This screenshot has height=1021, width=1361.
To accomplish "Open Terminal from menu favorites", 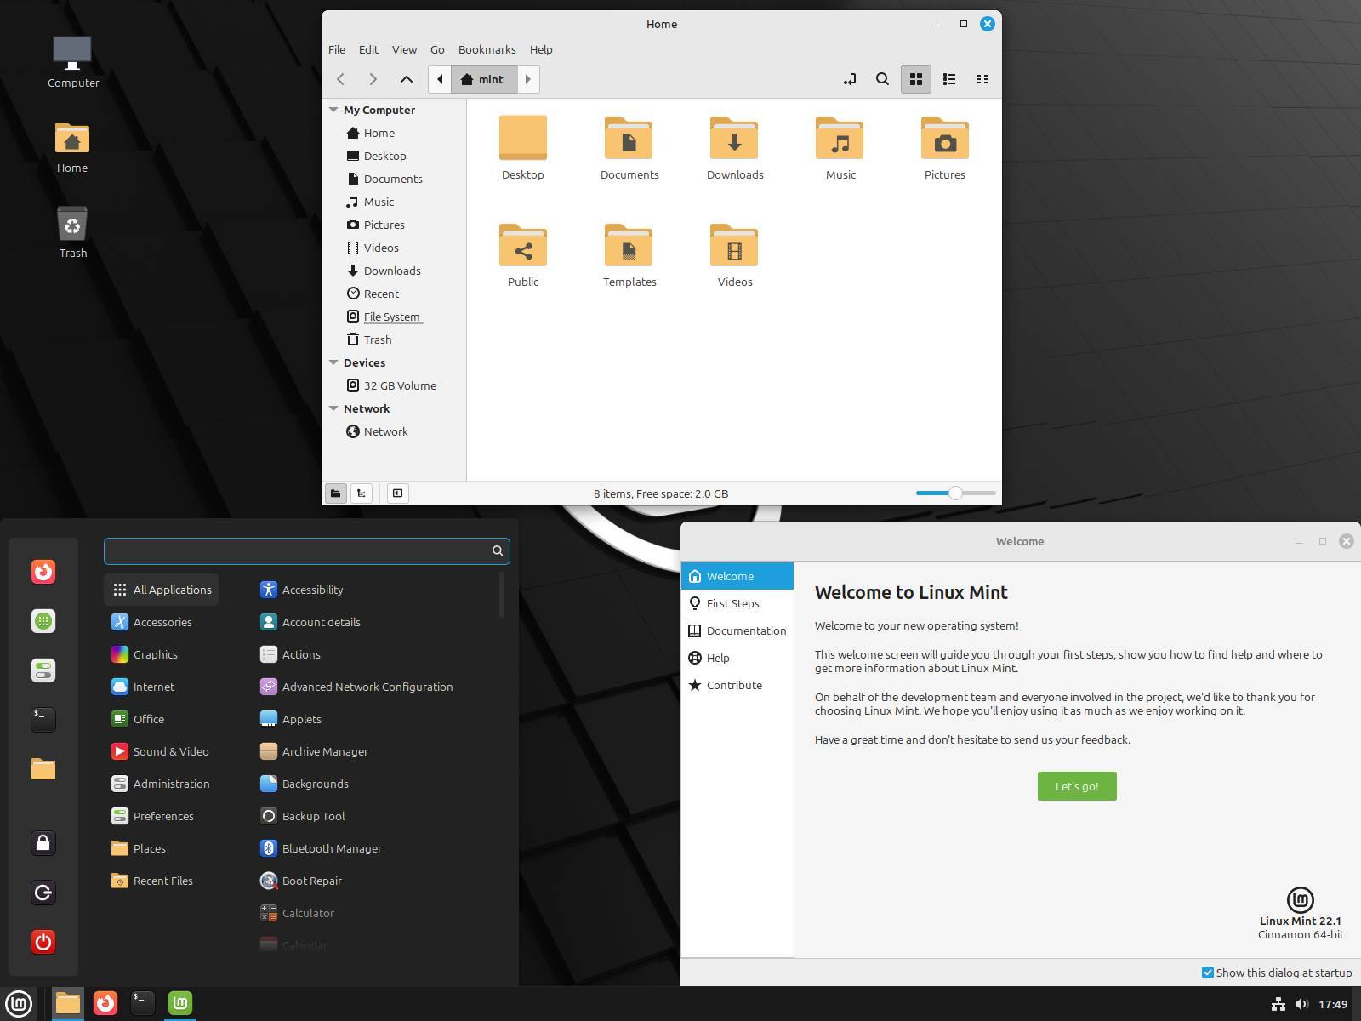I will pos(43,720).
